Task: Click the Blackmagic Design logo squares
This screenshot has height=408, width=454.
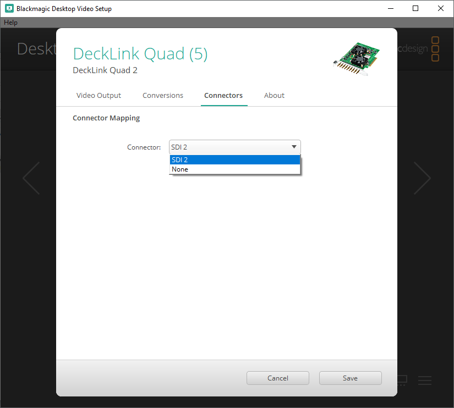Action: coord(435,49)
